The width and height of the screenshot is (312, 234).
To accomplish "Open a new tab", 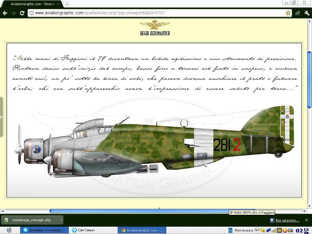I will (67, 4).
